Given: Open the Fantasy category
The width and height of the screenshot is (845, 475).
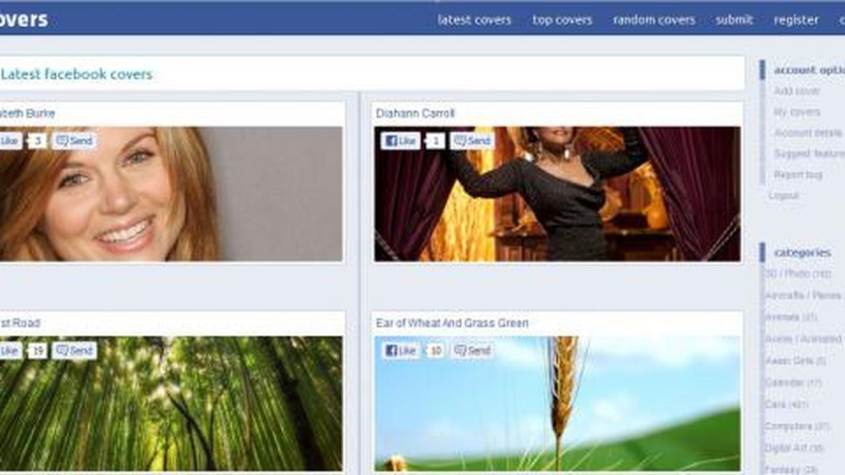Looking at the screenshot, I should 790,469.
